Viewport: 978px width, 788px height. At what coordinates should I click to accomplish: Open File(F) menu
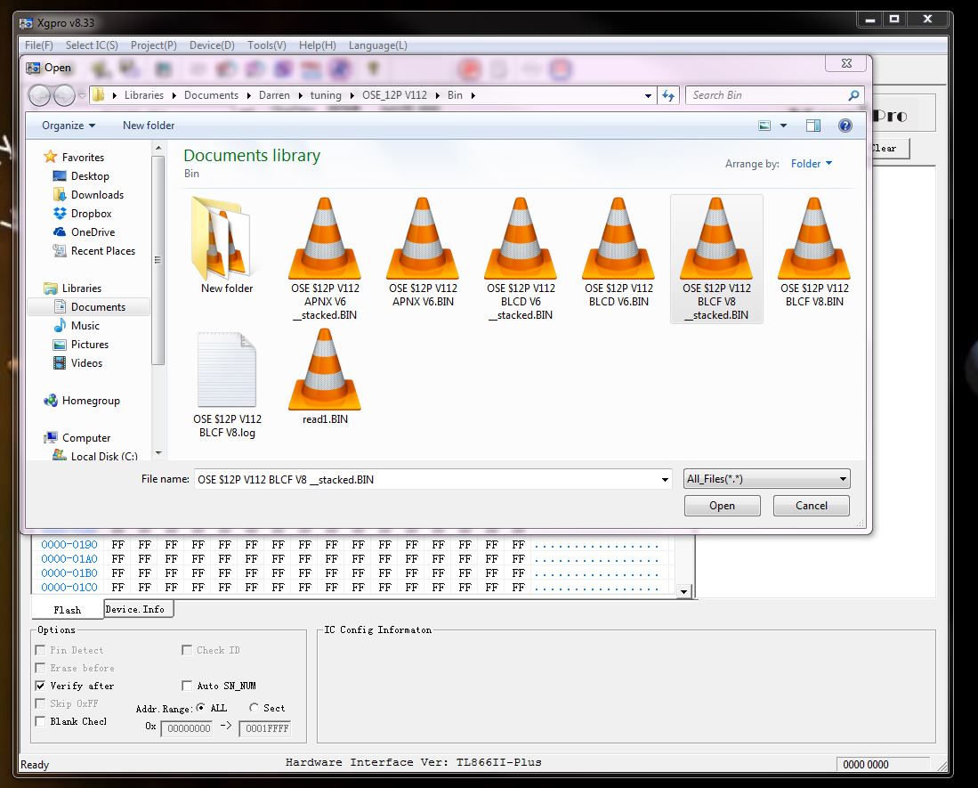(38, 45)
